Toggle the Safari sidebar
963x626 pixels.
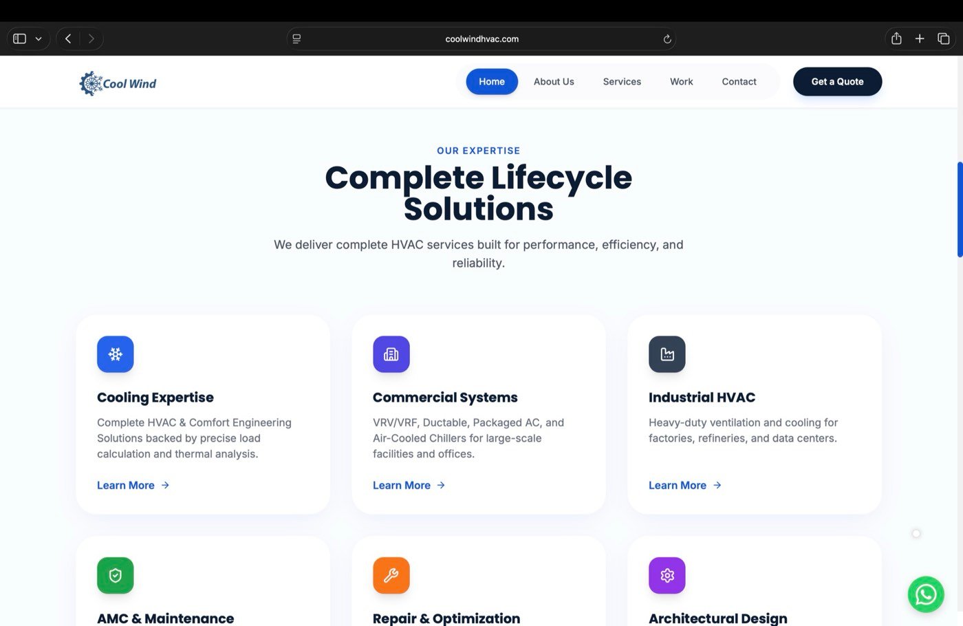coord(20,39)
